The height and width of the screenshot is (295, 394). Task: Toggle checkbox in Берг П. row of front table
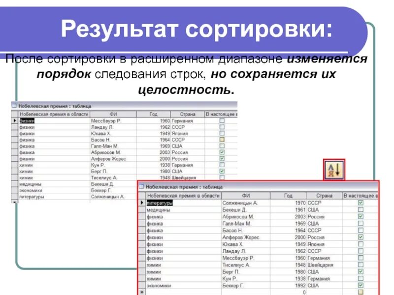pyautogui.click(x=361, y=271)
